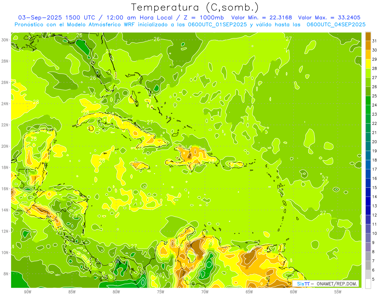Click the '24N' latitude axis label
Screen dimensions: 383x296
coord(5,104)
